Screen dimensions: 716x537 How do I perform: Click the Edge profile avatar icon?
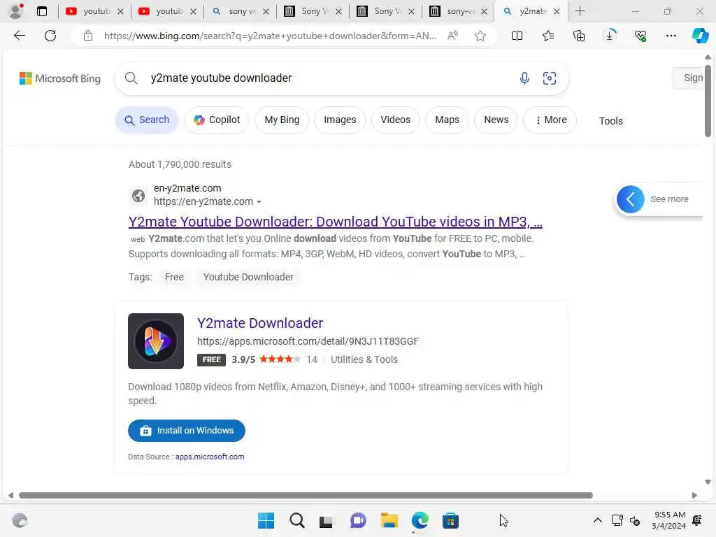(16, 11)
